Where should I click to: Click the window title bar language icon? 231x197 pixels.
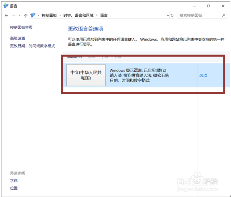click(x=6, y=6)
